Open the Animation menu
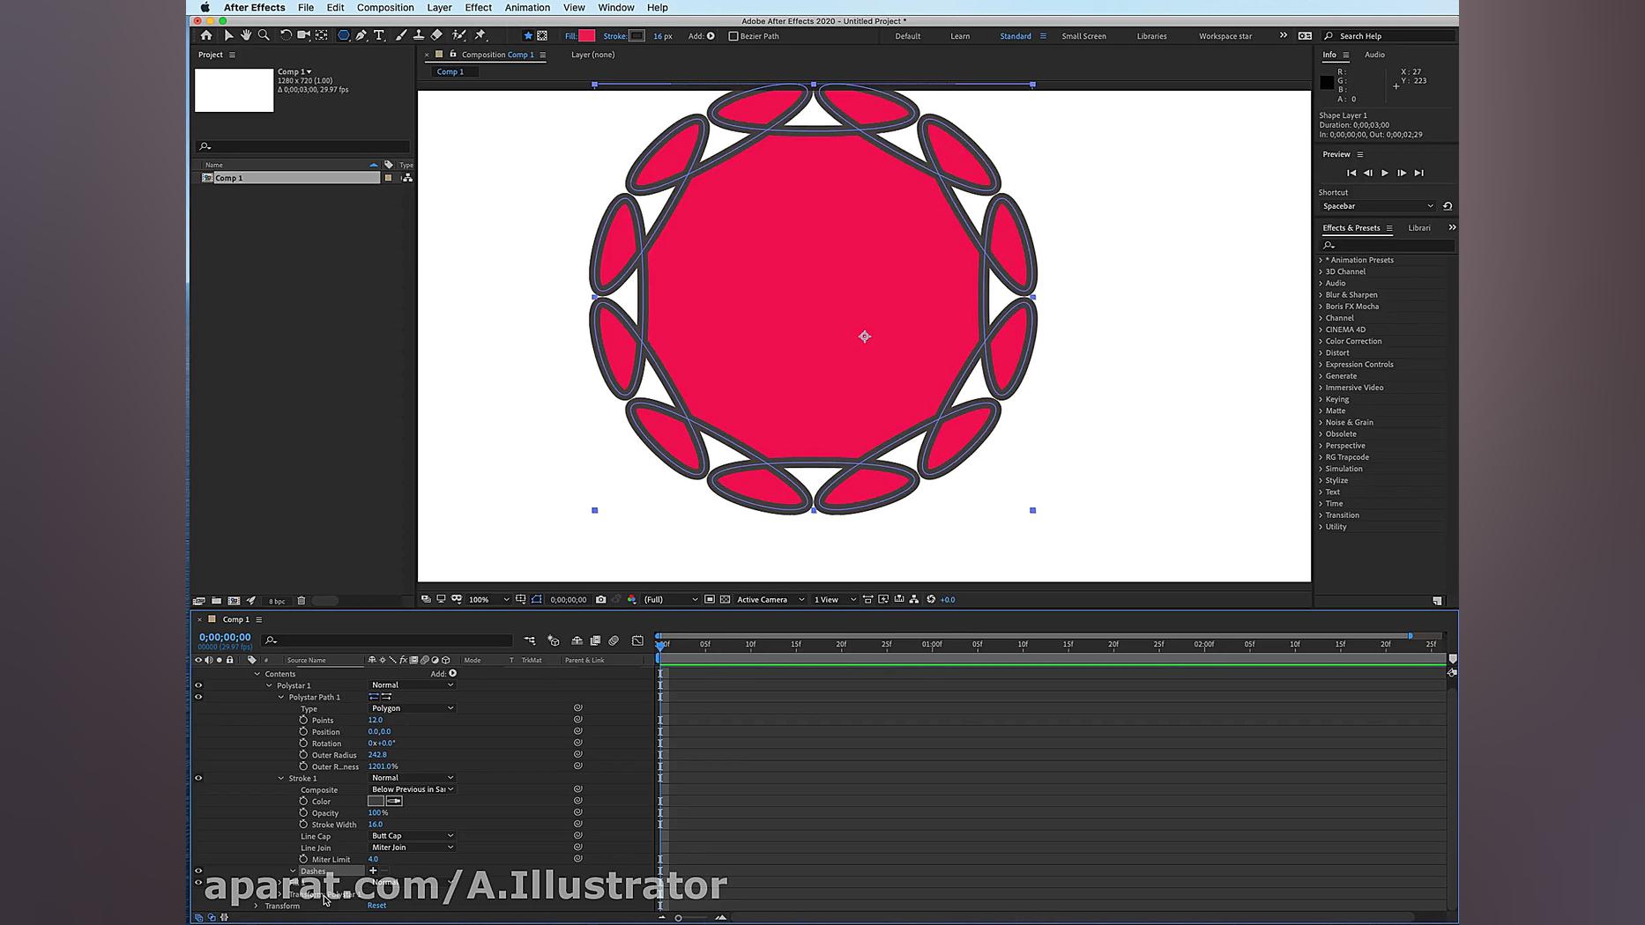Viewport: 1645px width, 925px height. point(527,7)
